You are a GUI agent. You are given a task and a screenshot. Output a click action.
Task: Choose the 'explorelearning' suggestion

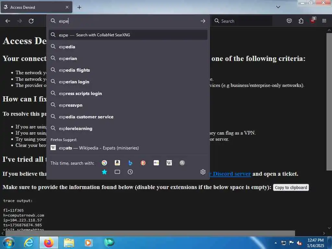click(x=128, y=128)
